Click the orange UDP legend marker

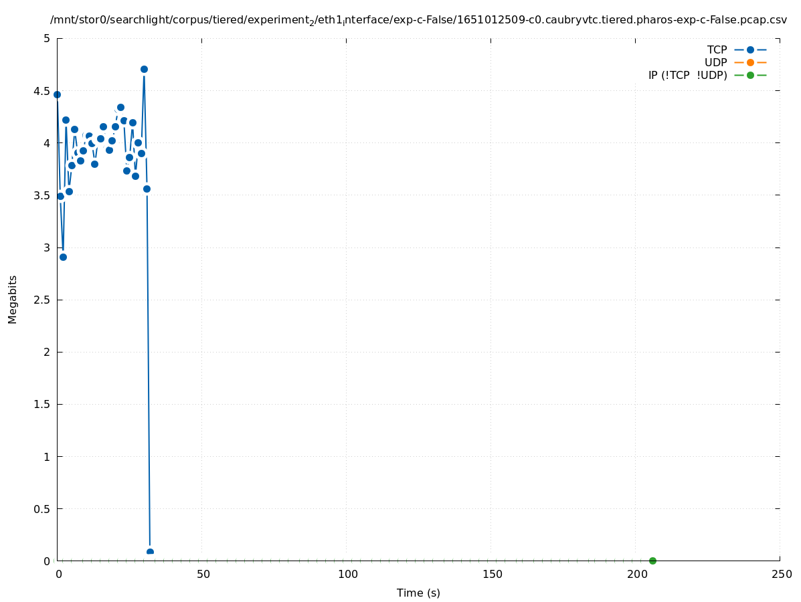click(x=750, y=62)
